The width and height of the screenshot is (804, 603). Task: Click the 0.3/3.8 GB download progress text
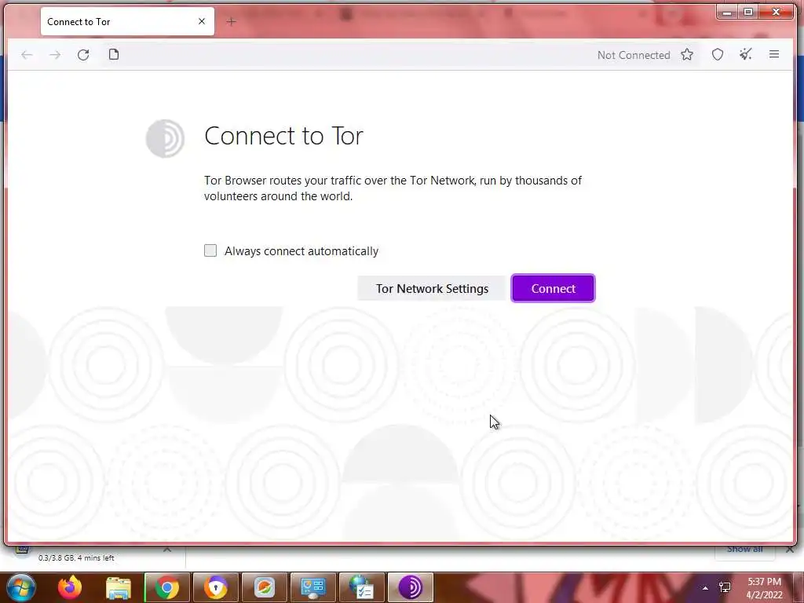(x=76, y=558)
